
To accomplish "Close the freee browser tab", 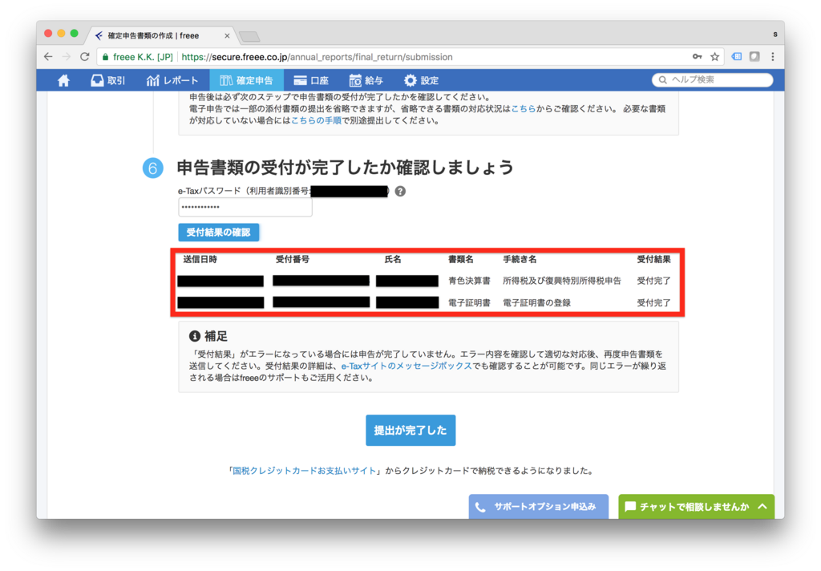I will tap(227, 35).
